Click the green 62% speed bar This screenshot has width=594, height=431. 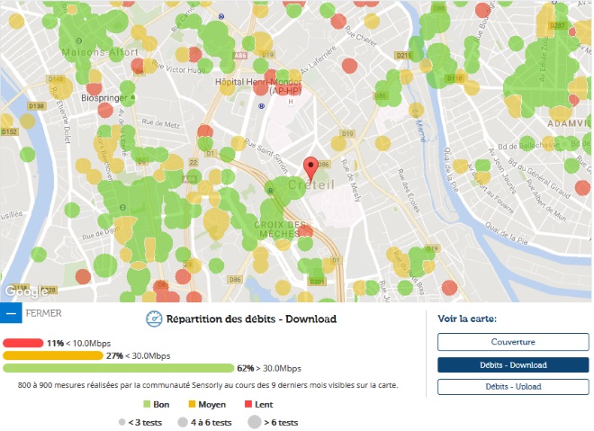click(118, 368)
